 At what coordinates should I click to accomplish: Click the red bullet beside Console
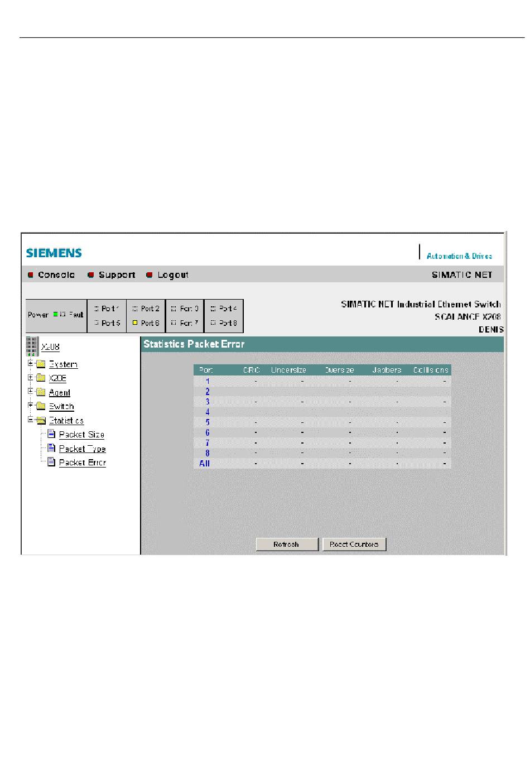[x=31, y=275]
